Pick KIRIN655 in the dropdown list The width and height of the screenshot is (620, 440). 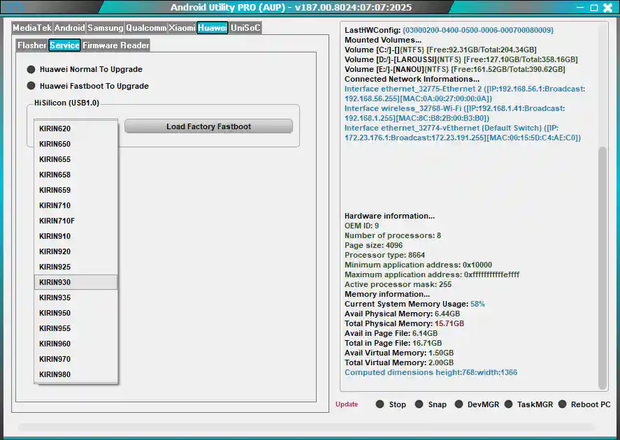click(x=76, y=159)
